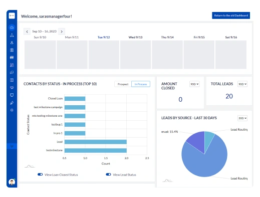Image resolution: width=260 pixels, height=197 pixels.
Task: Switch to the Prospect tab
Action: (x=123, y=84)
